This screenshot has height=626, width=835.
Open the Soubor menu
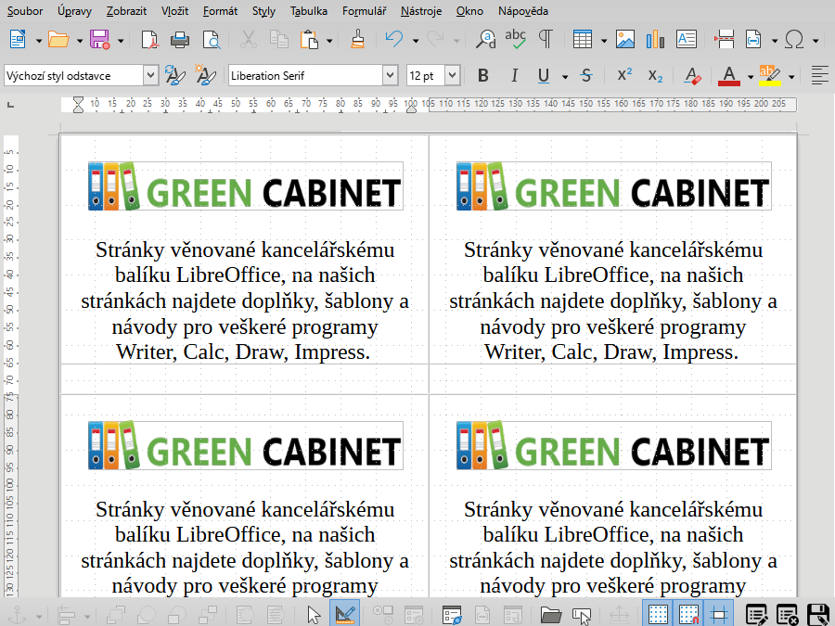[x=24, y=10]
